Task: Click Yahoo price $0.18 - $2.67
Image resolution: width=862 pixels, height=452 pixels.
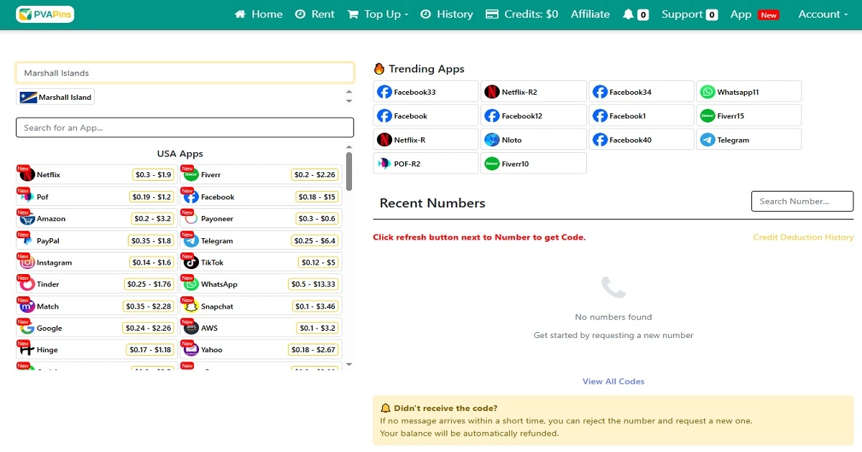Action: coord(313,350)
